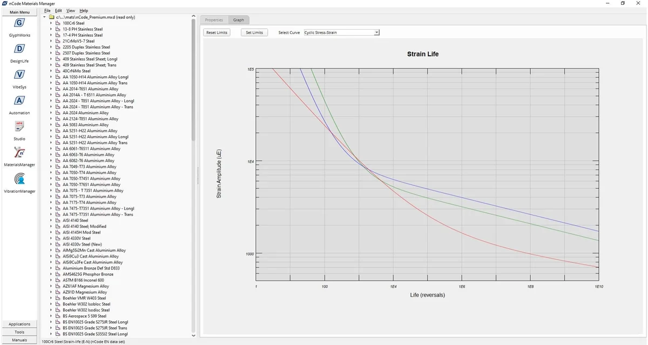This screenshot has width=648, height=345.
Task: Select the MaterialsManager icon
Action: [x=19, y=152]
